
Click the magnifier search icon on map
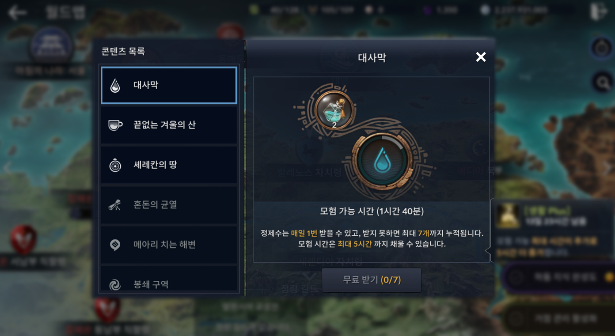602,82
